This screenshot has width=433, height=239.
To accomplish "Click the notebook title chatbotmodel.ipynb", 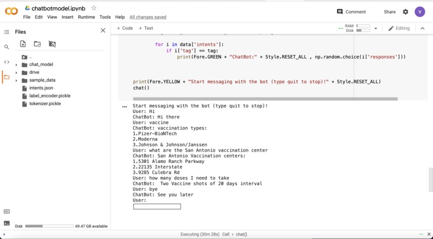I will [59, 8].
